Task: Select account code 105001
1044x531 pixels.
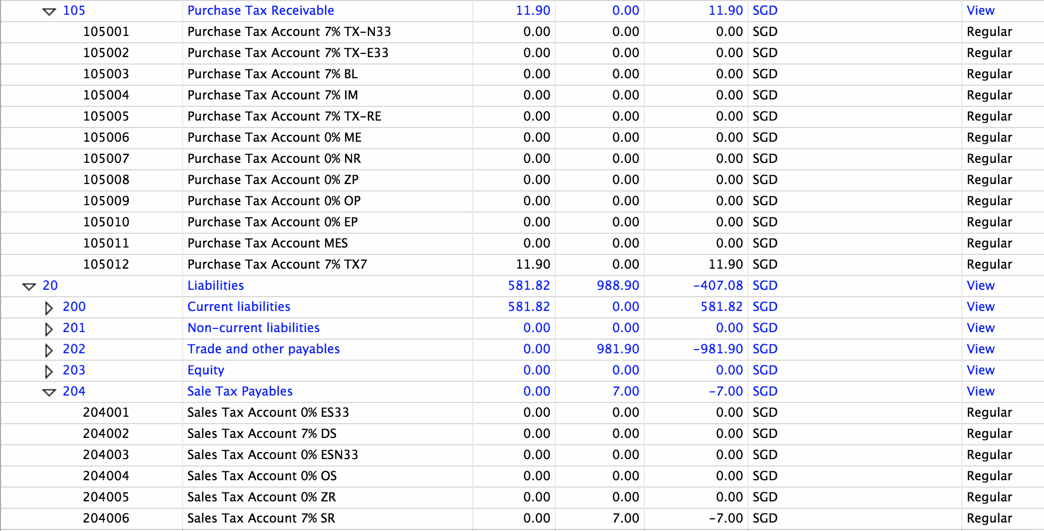Action: [x=106, y=32]
